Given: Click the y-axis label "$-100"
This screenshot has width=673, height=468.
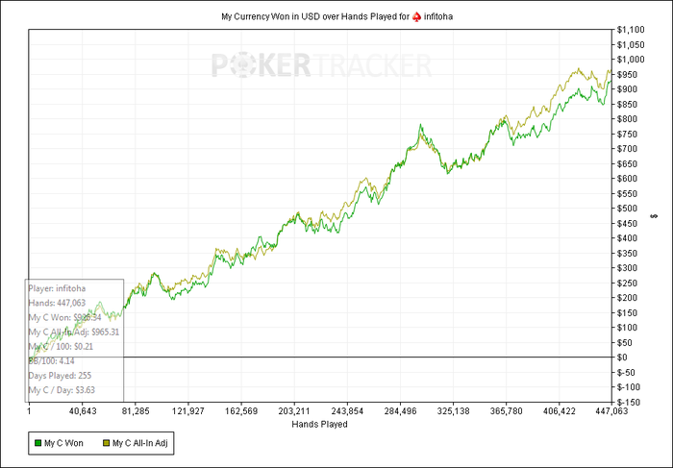Looking at the screenshot, I should coord(628,387).
